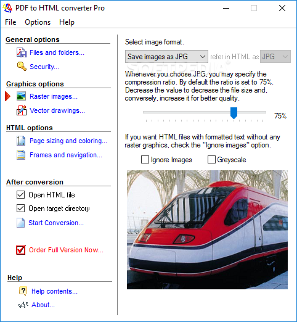
Task: Enable the Greyscale checkbox
Action: [x=211, y=160]
